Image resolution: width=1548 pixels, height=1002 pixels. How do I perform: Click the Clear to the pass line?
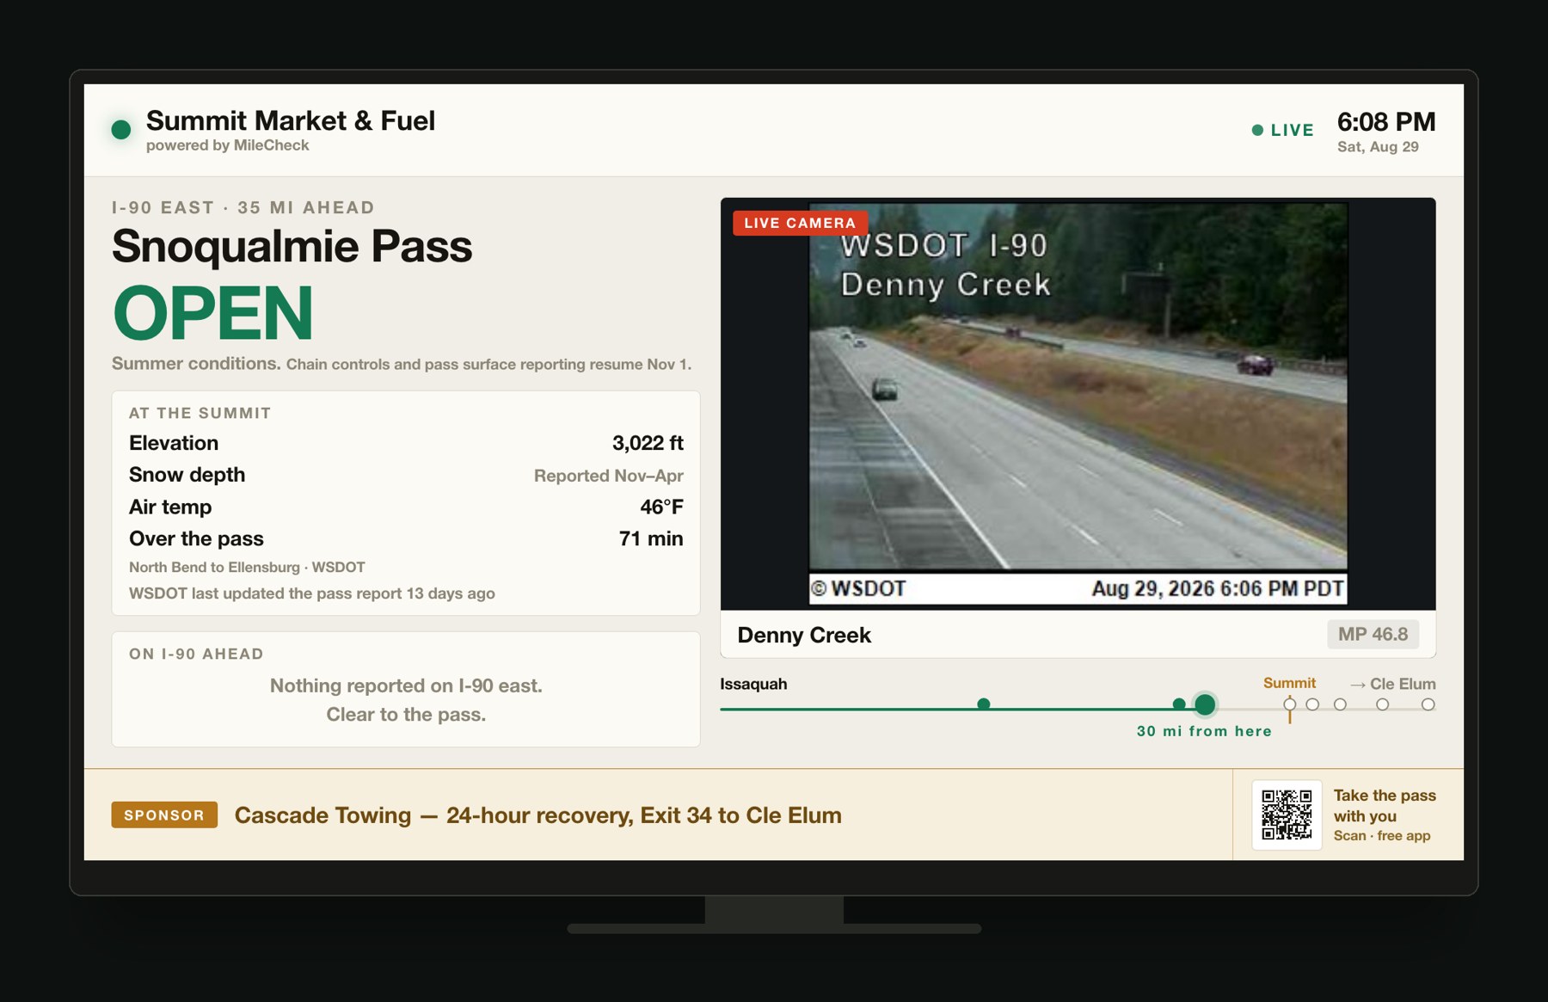(x=406, y=715)
